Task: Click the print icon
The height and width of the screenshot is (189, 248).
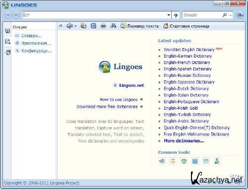Action: [103, 26]
